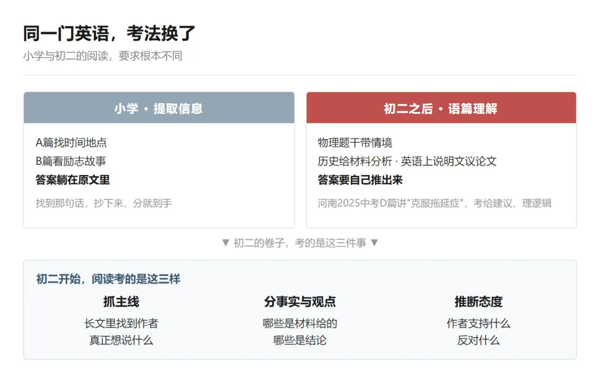Click text 哪些是结论
This screenshot has height=381, width=600.
300,340
